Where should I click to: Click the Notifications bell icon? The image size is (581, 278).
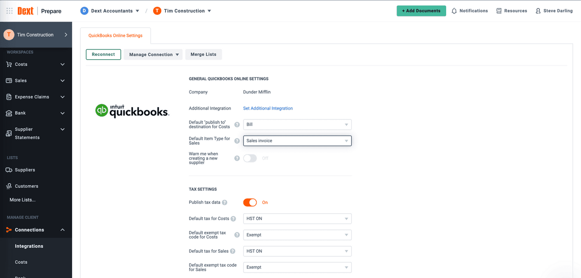(454, 11)
